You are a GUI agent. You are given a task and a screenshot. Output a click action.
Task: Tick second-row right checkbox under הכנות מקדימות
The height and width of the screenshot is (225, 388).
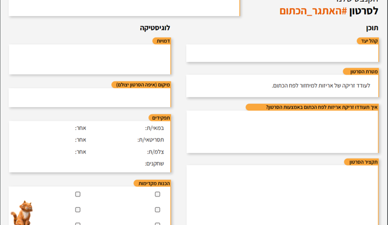point(158,210)
